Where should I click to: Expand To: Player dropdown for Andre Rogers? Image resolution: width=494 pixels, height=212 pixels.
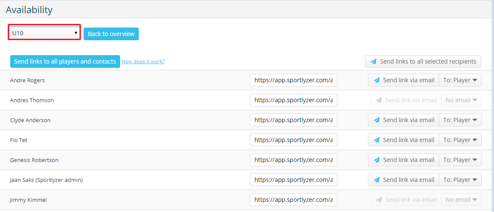click(460, 80)
